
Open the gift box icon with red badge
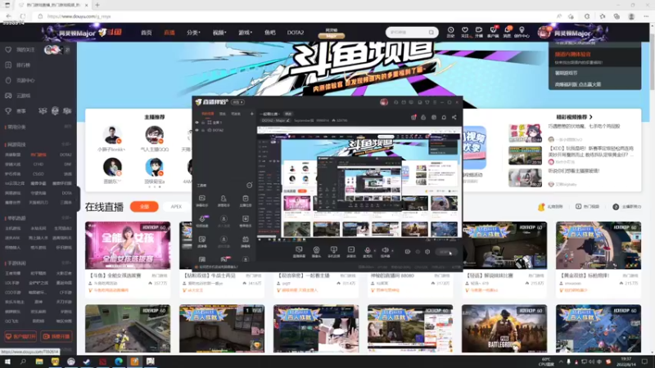[x=413, y=117]
